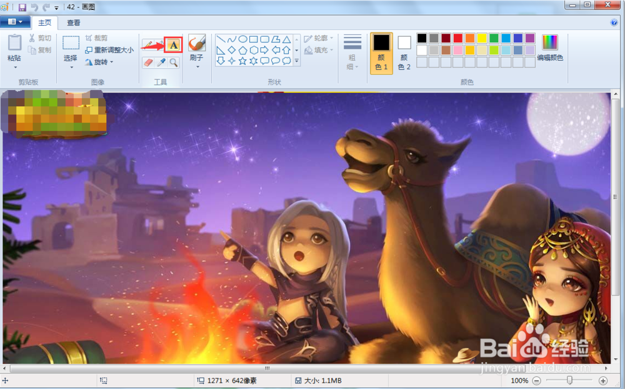This screenshot has height=389, width=625.
Task: Expand the Brushes (刷子) dropdown arrow
Action: tap(197, 66)
